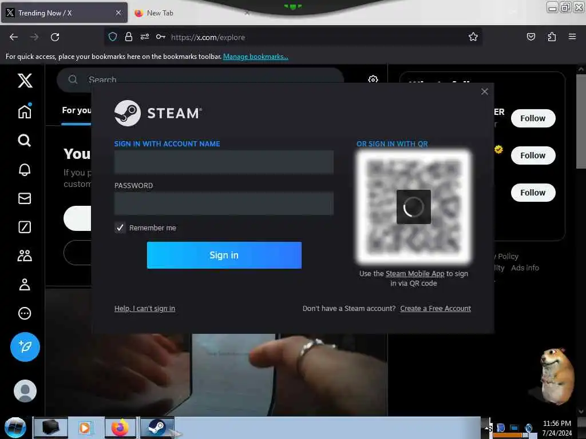Click the X logo in the sidebar
586x439 pixels.
pyautogui.click(x=25, y=80)
